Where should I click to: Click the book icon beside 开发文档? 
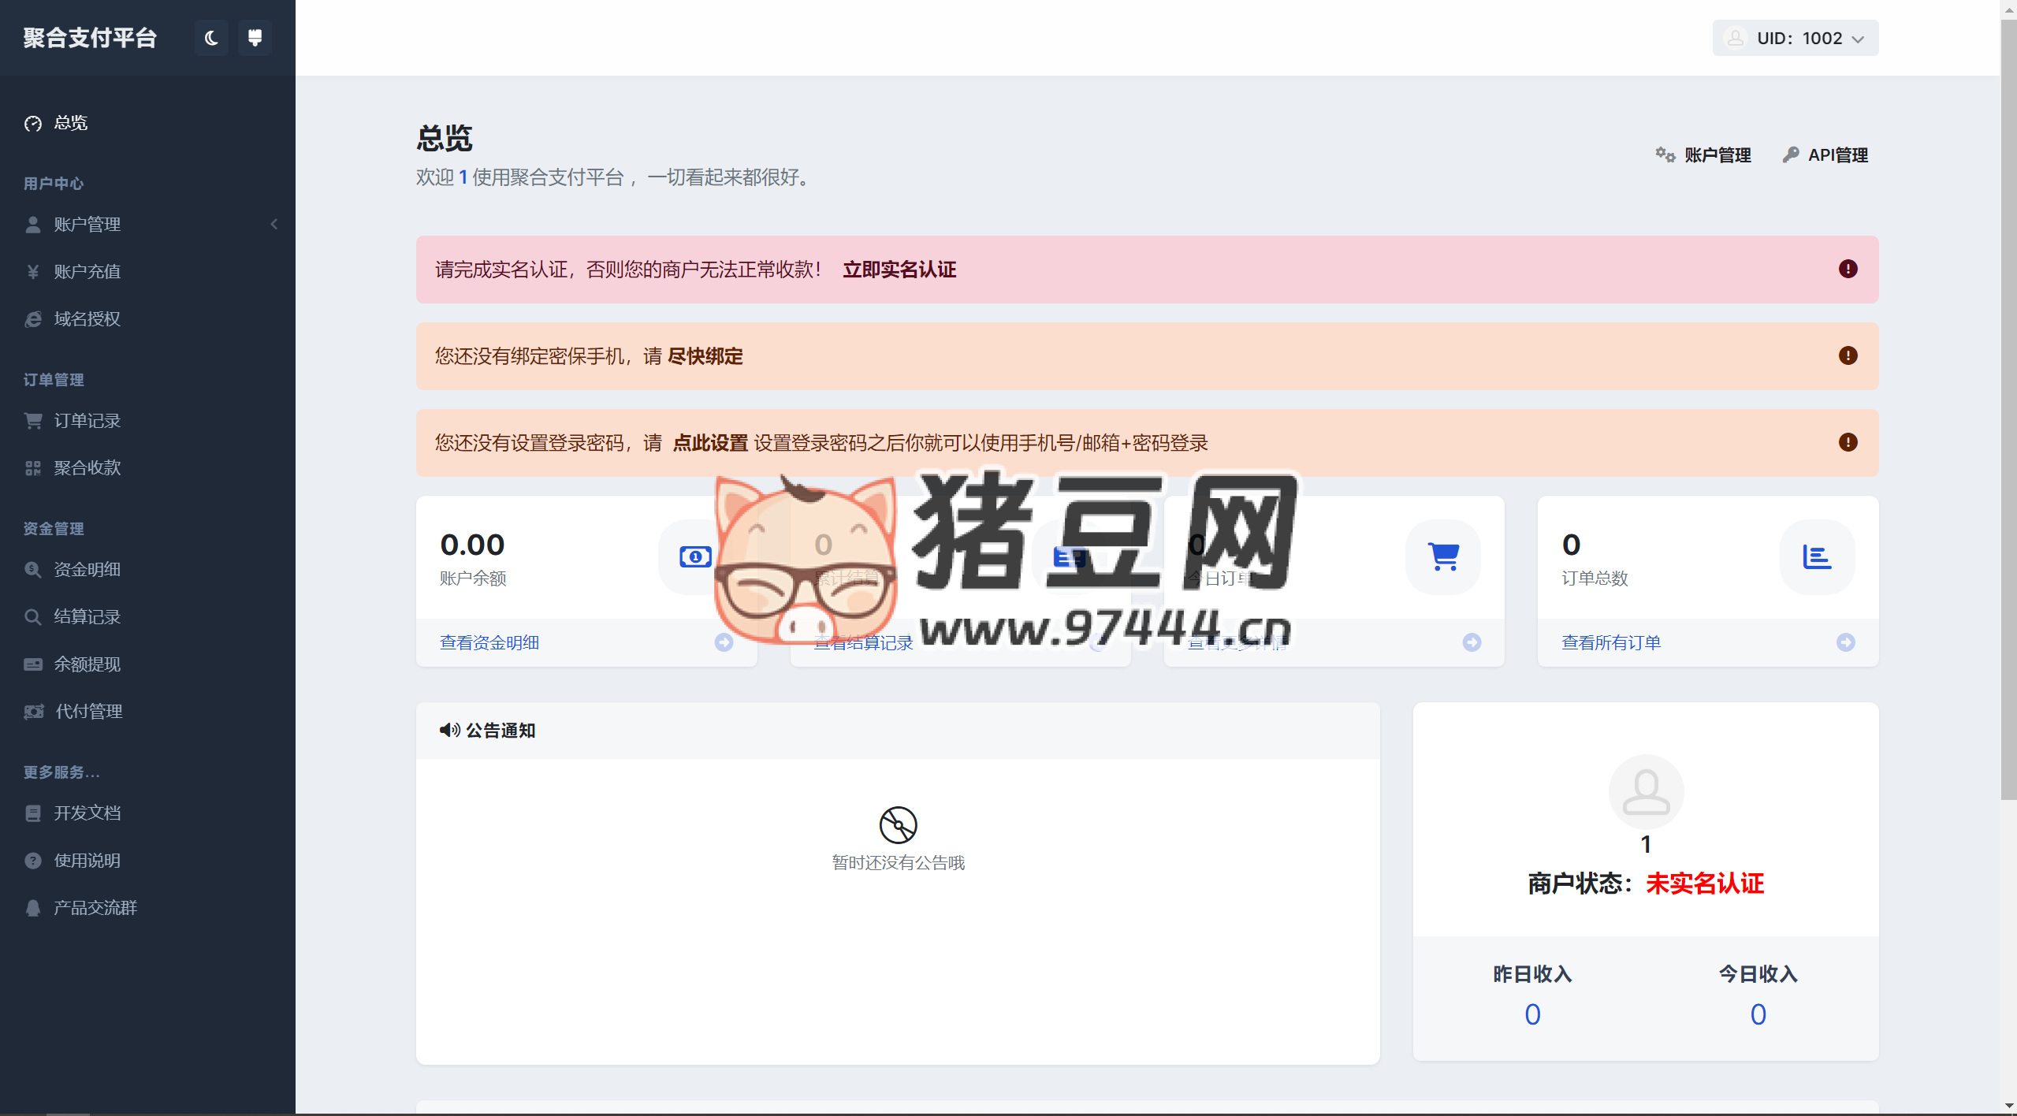(x=33, y=813)
